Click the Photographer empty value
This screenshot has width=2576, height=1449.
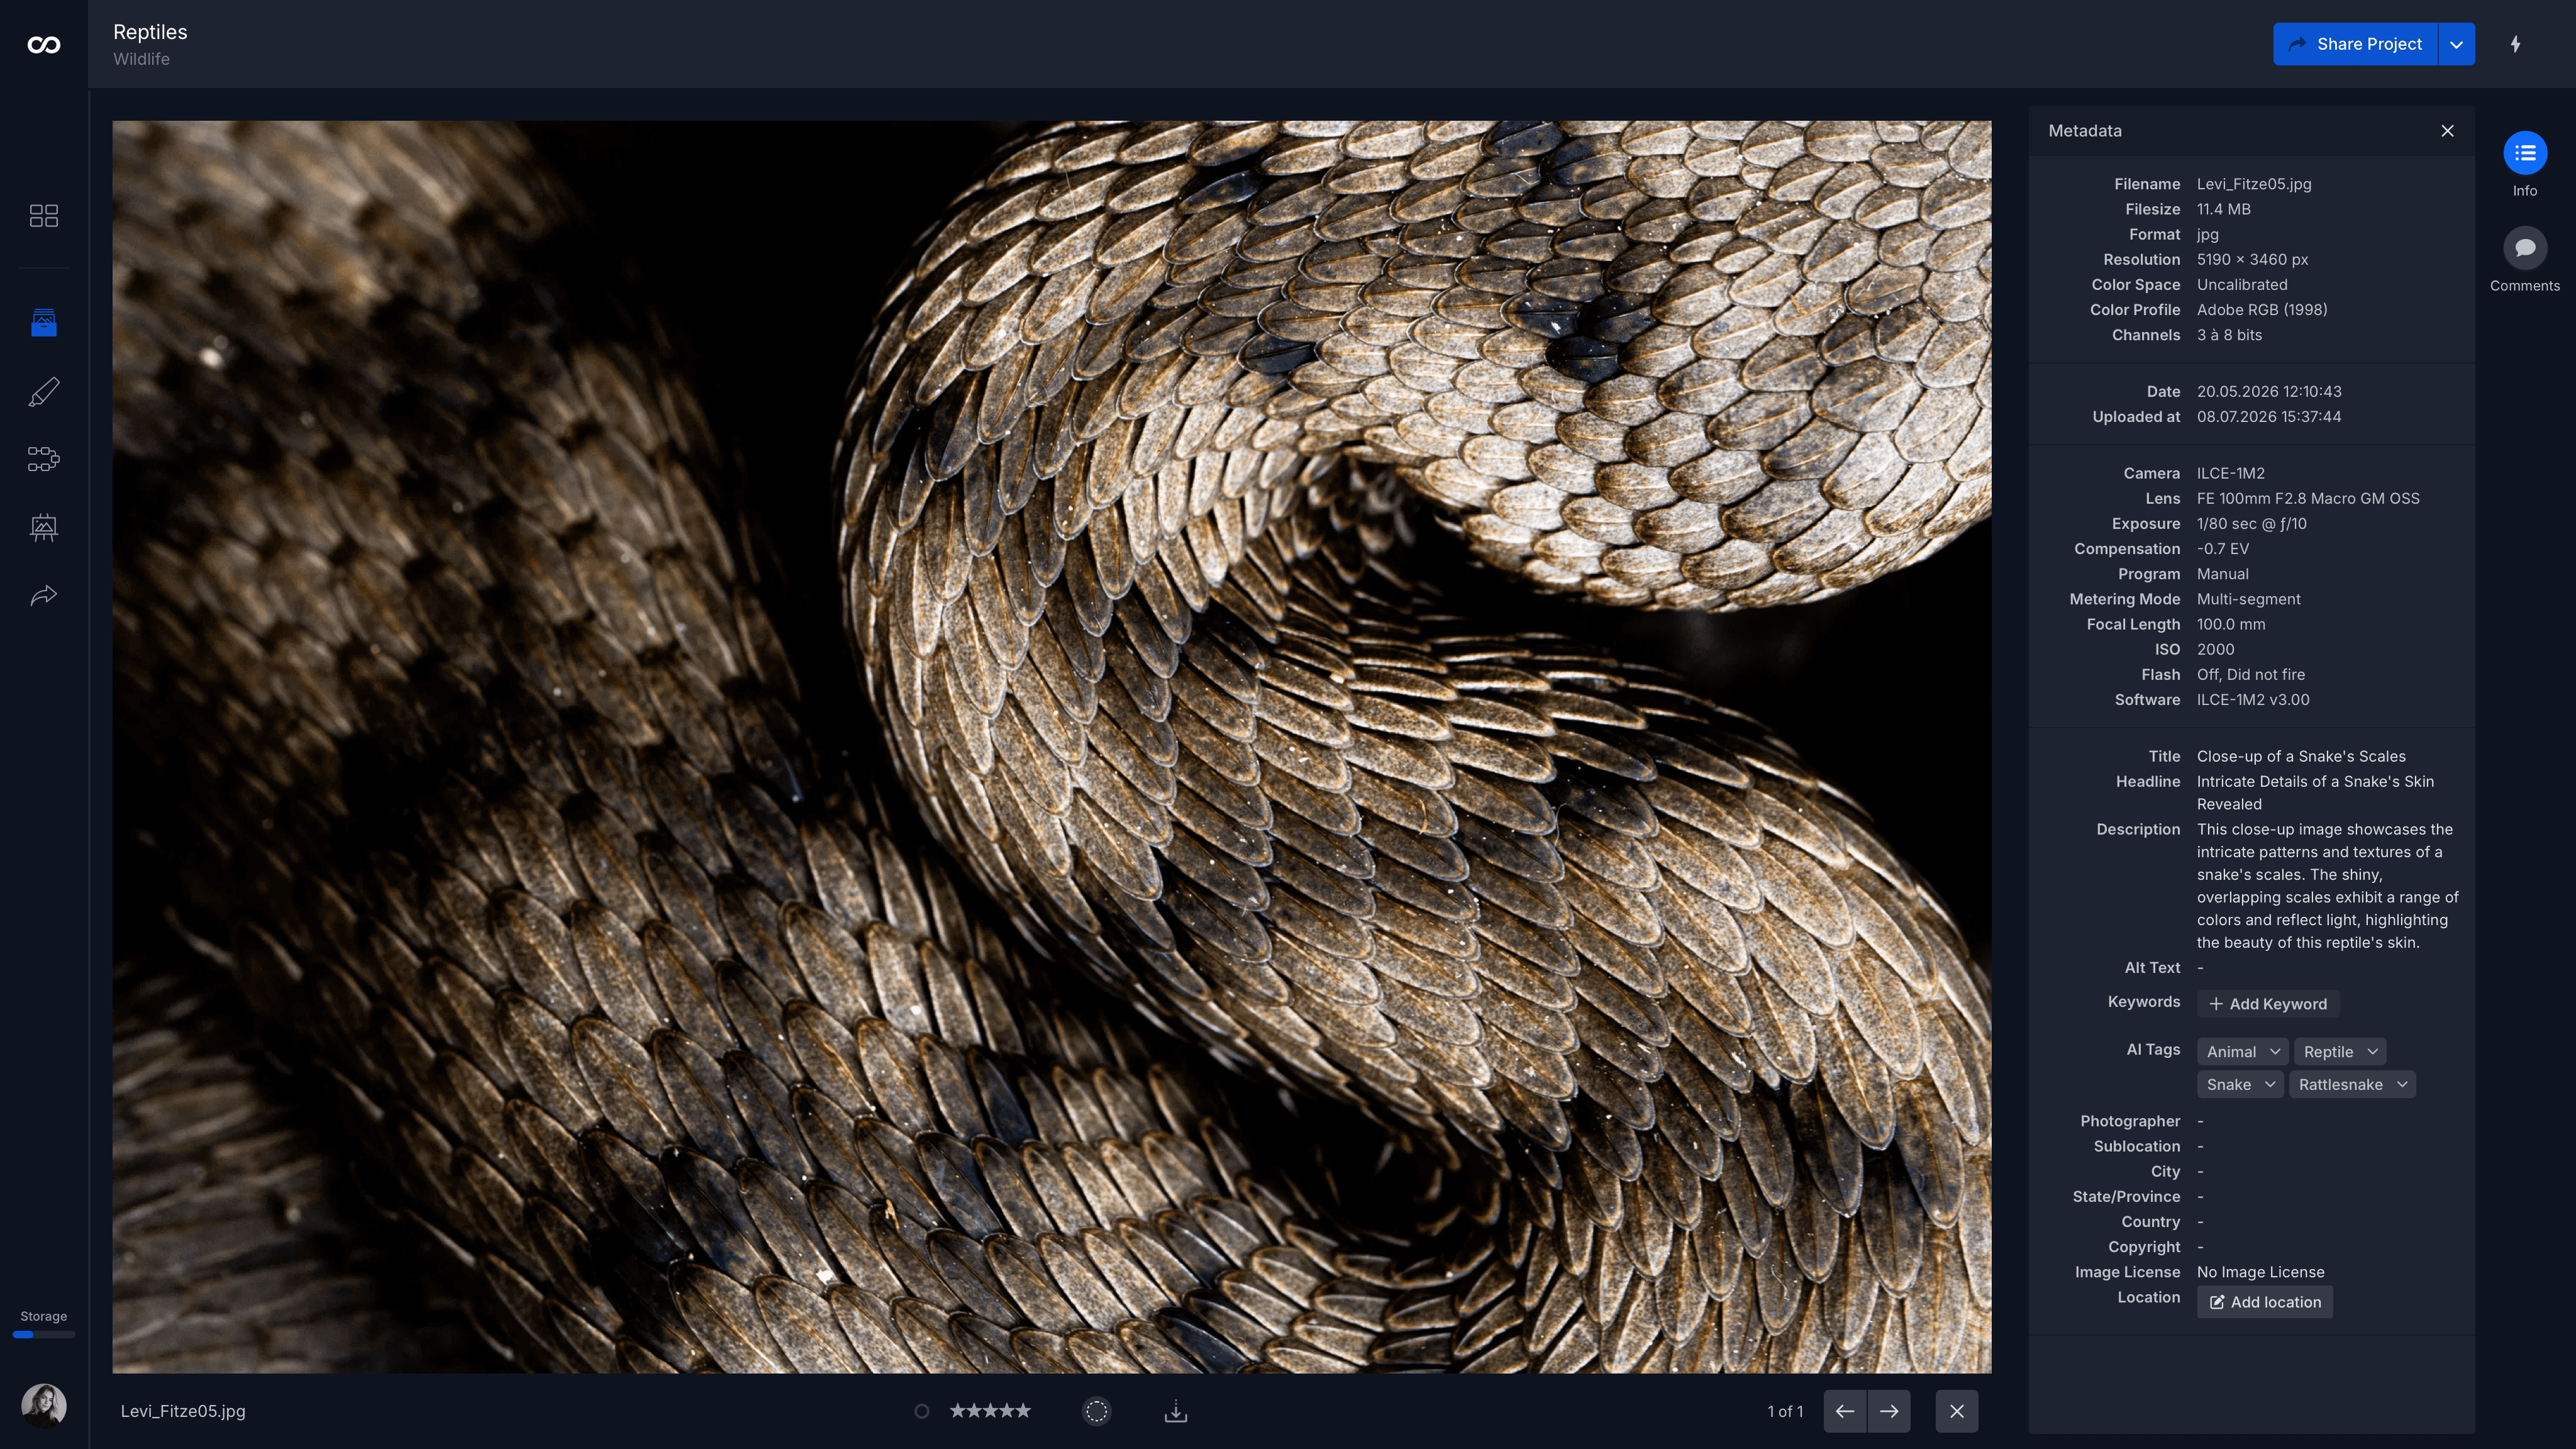click(2200, 1121)
